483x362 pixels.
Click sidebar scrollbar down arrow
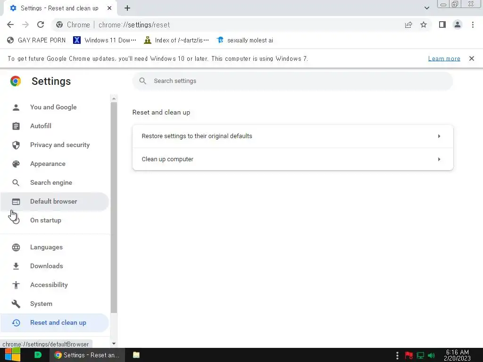tap(114, 344)
